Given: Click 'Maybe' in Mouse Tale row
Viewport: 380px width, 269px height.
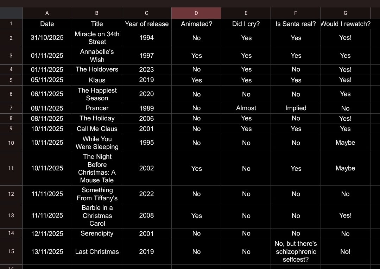Looking at the screenshot, I should point(346,168).
